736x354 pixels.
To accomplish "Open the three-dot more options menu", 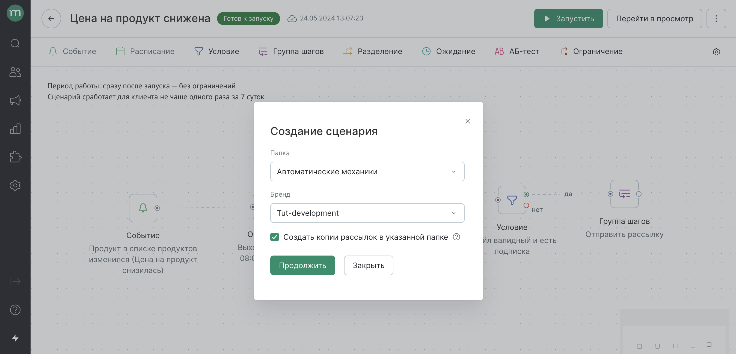I will (716, 19).
